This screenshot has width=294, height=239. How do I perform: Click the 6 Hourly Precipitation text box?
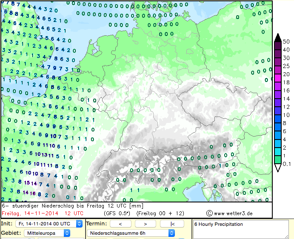pyautogui.click(x=240, y=229)
